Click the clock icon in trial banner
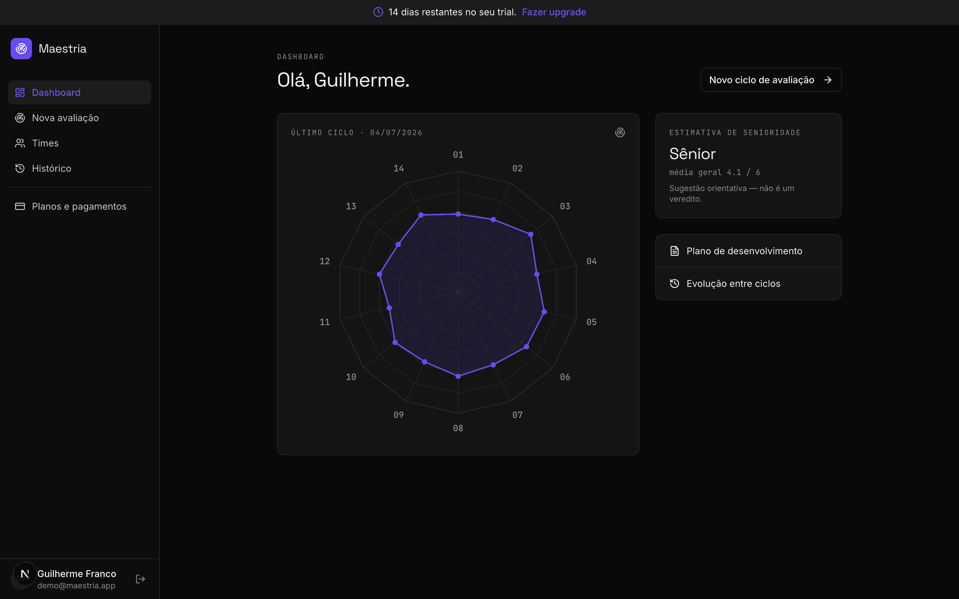The width and height of the screenshot is (959, 599). (378, 12)
